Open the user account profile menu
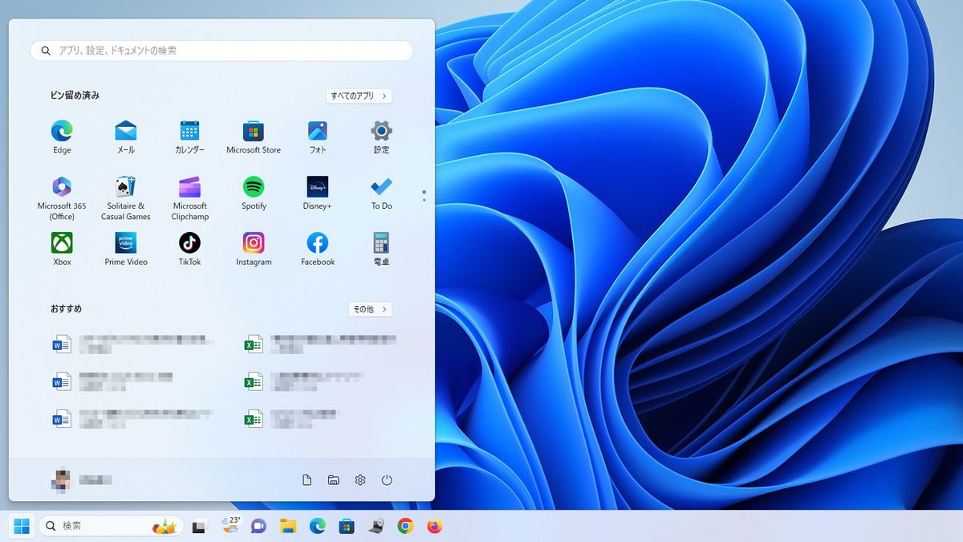 tap(82, 480)
